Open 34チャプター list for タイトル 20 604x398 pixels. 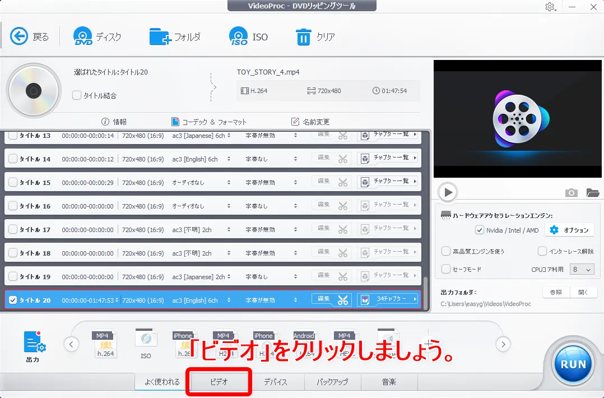[388, 299]
